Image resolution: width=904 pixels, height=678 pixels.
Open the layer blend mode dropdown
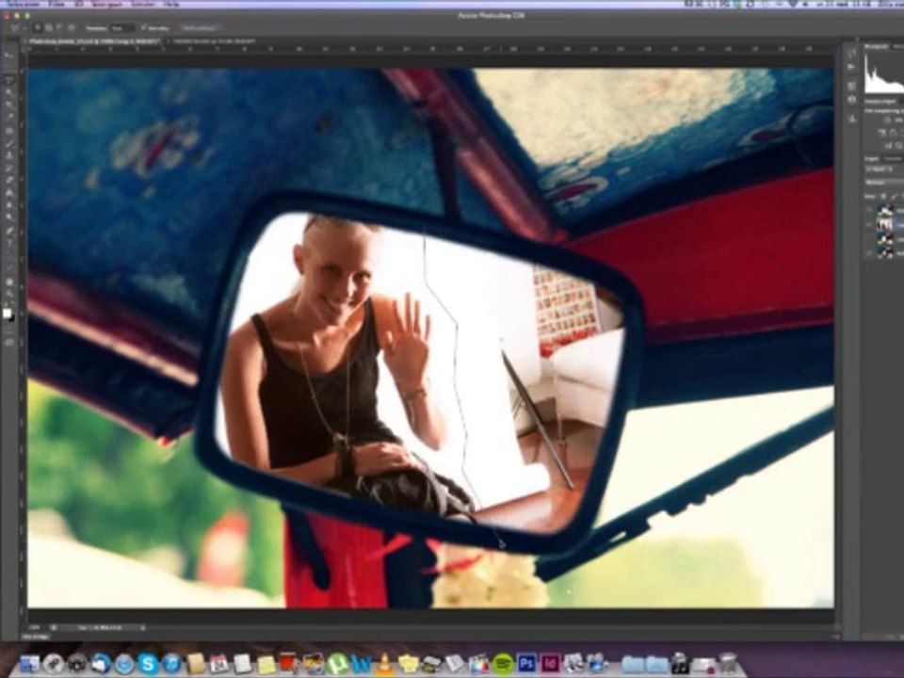pos(884,183)
